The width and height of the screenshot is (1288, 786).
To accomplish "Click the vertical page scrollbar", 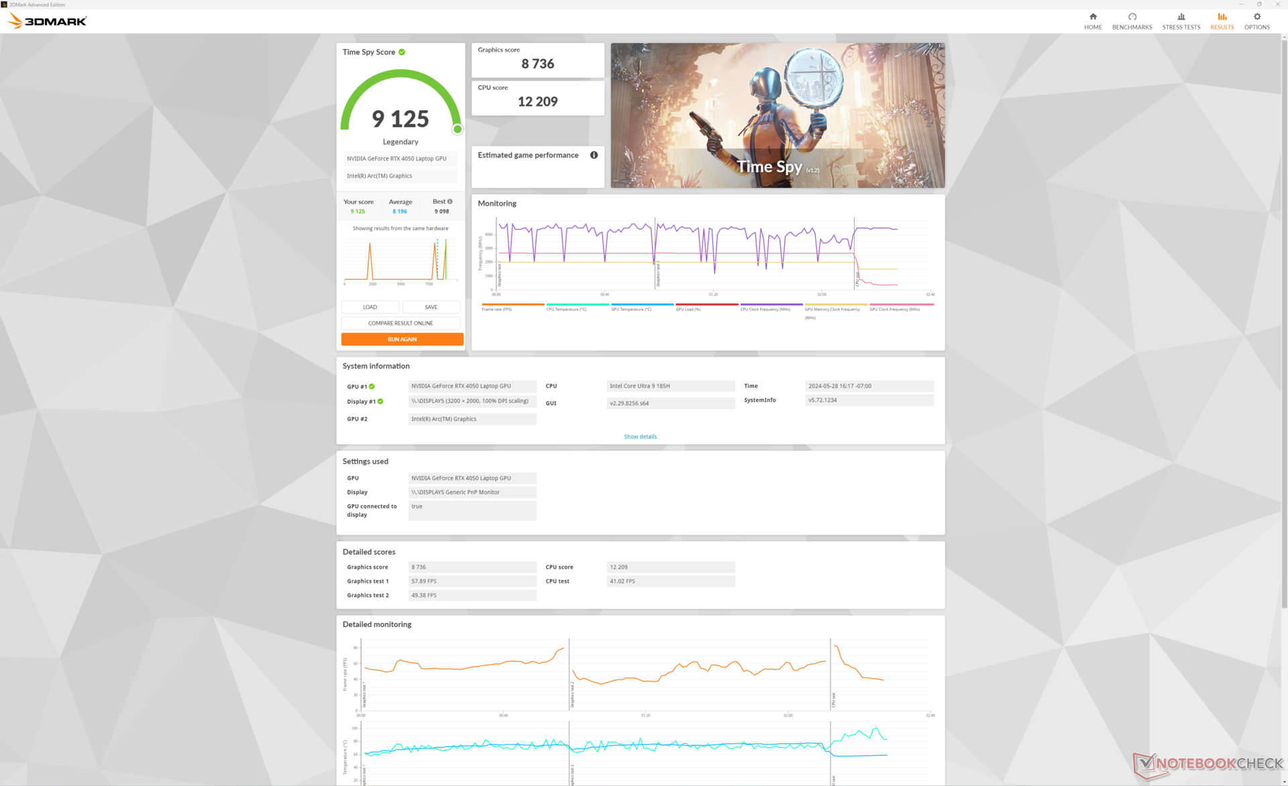I will [1283, 322].
